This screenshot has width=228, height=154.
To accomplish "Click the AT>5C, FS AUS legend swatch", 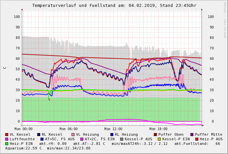I will click(x=42, y=139).
